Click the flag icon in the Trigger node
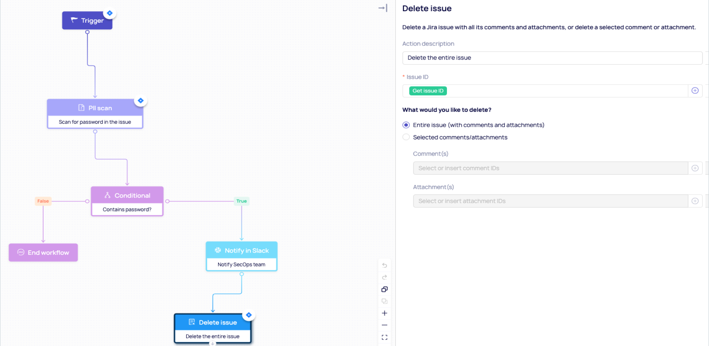 click(x=74, y=20)
